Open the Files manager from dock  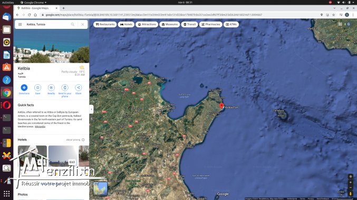point(7,29)
